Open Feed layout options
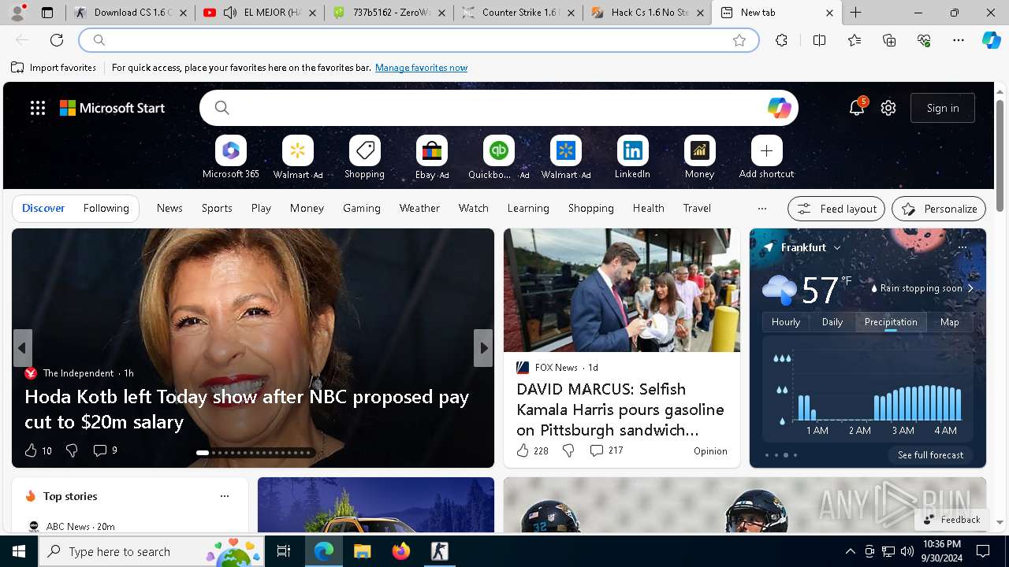This screenshot has width=1009, height=567. (x=836, y=209)
